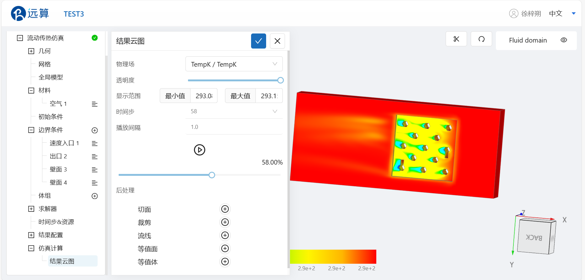585x280 pixels.
Task: Collapse the 边界条件 node
Action: [31, 130]
